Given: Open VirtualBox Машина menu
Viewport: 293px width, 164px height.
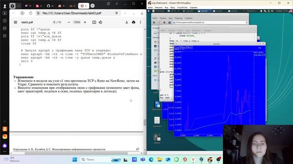Looking at the screenshot, I should tap(159, 8).
